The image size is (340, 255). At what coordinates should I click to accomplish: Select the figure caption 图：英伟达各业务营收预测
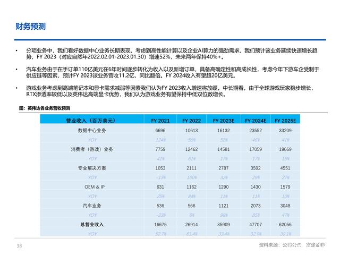pos(45,108)
